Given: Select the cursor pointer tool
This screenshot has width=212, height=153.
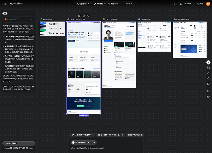Looking at the screenshot, I should 208,62.
